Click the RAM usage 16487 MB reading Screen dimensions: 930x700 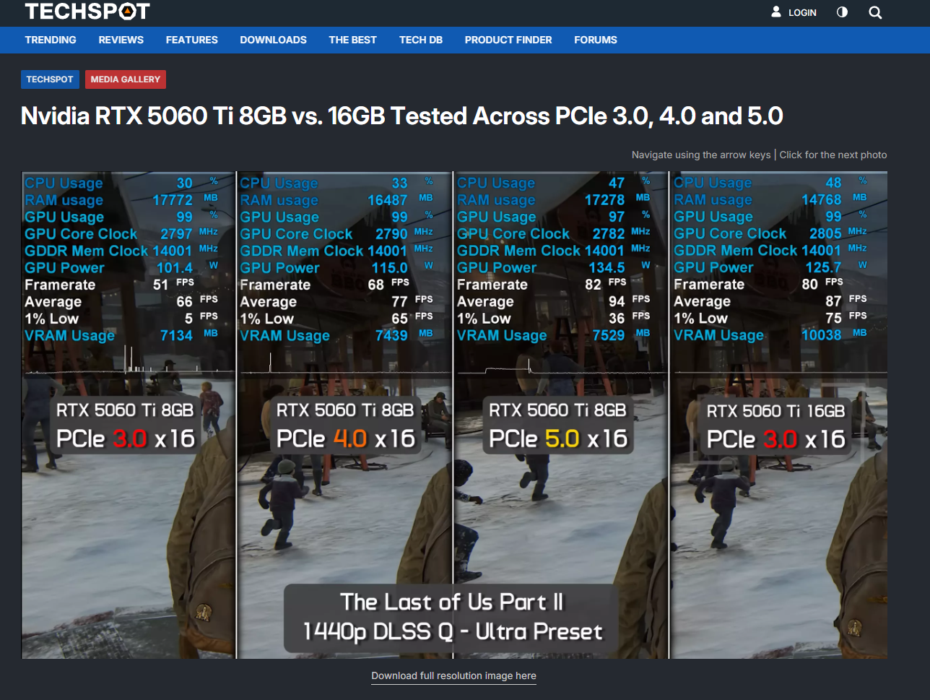pyautogui.click(x=336, y=200)
